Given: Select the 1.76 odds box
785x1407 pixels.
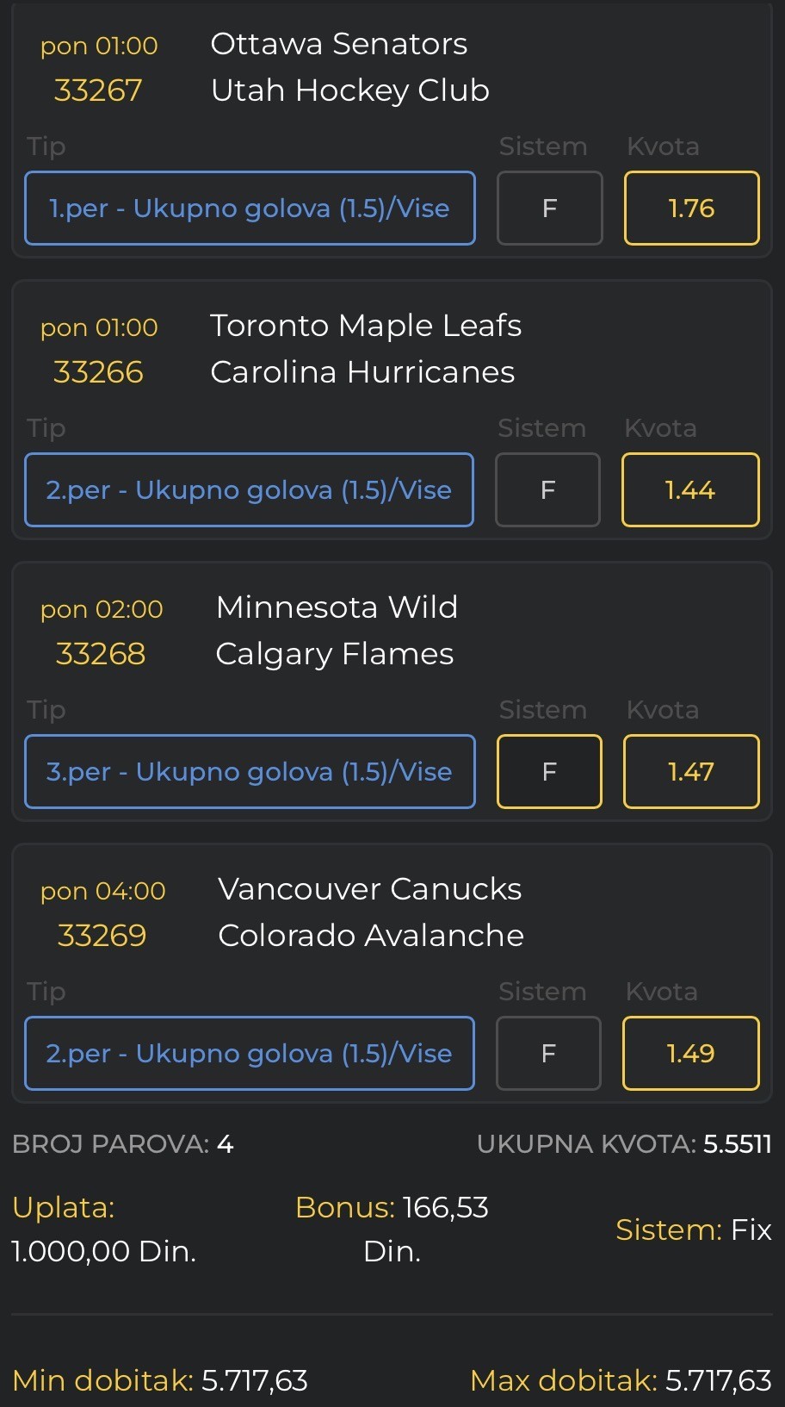Looking at the screenshot, I should (691, 209).
